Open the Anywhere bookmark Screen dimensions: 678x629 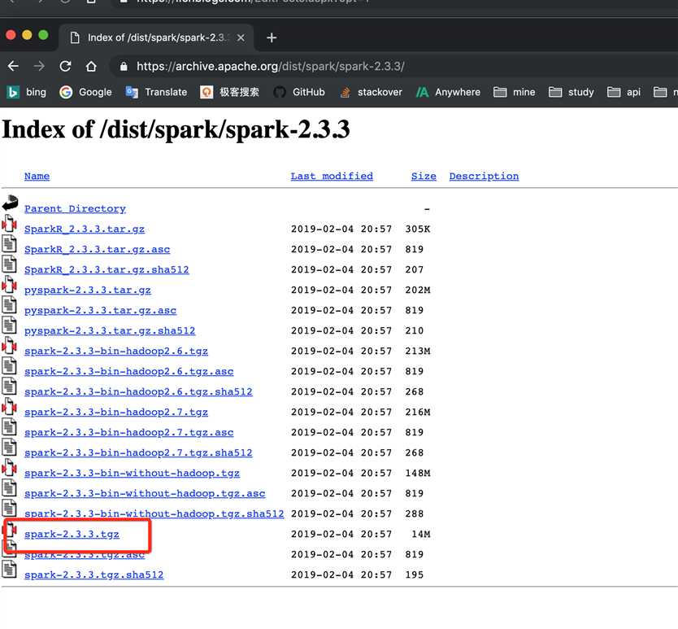coord(448,92)
